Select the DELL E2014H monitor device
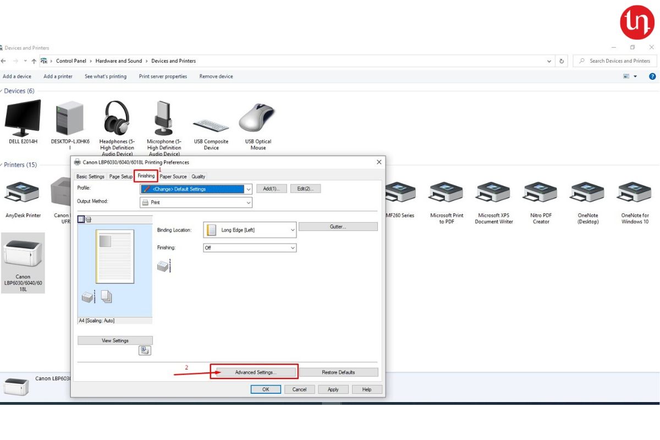 (23, 122)
